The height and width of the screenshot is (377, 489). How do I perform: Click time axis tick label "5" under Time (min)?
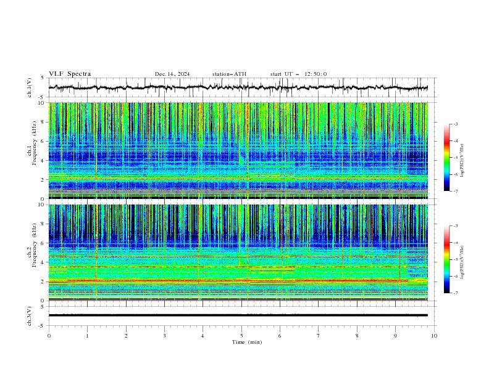pos(241,336)
